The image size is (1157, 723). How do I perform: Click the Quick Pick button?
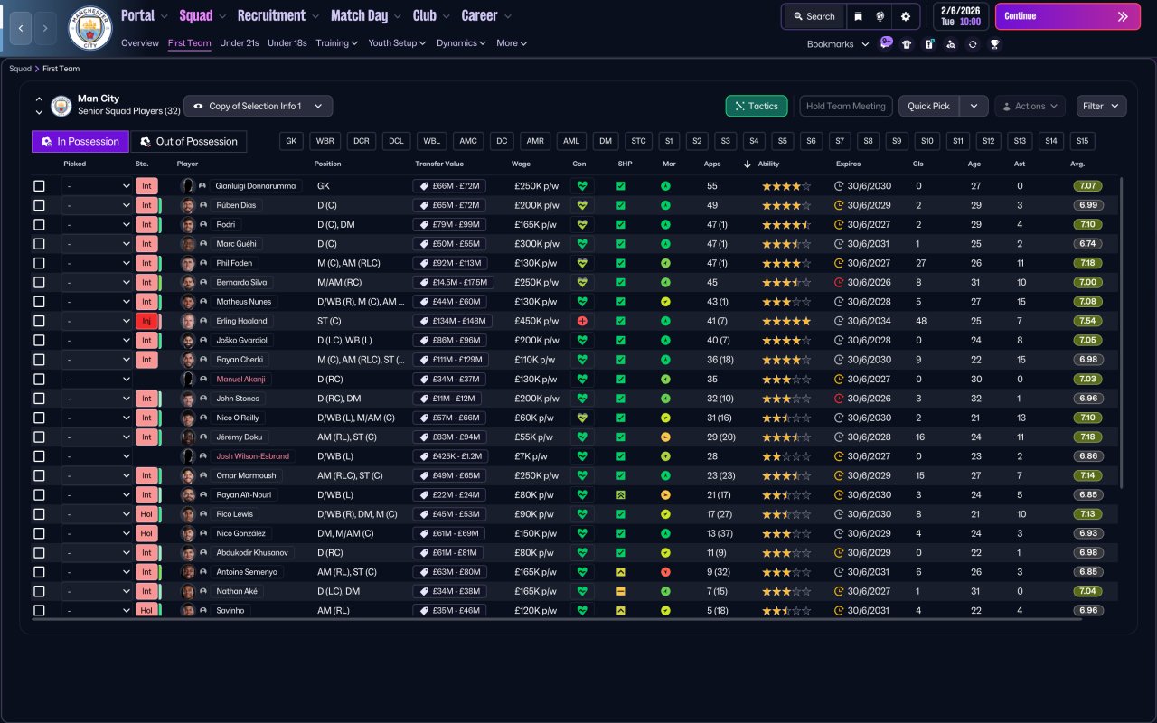(928, 106)
